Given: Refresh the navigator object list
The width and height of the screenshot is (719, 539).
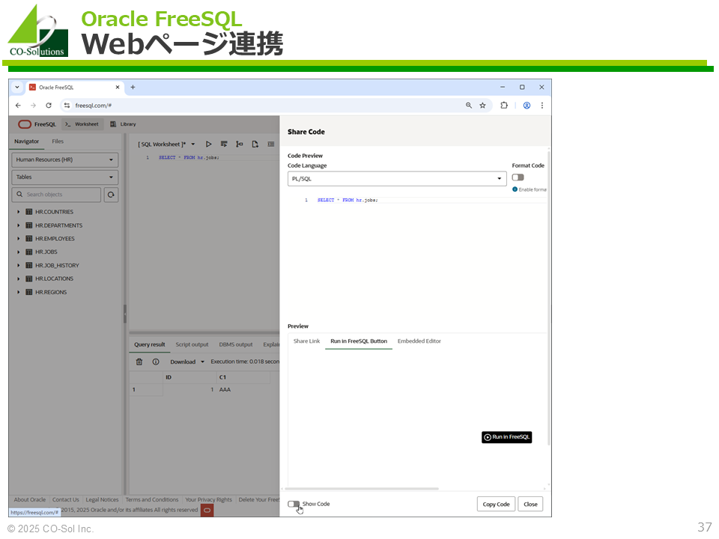Looking at the screenshot, I should coord(111,195).
